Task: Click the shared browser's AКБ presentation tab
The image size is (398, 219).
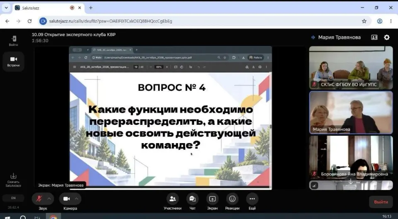Action: coord(112,50)
